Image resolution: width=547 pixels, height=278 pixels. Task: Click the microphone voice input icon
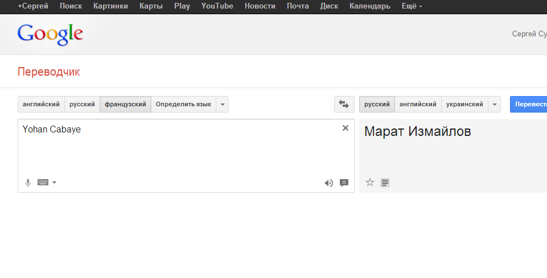coord(28,182)
